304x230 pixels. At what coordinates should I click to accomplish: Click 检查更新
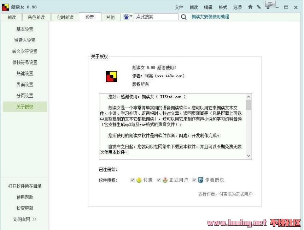point(25,208)
